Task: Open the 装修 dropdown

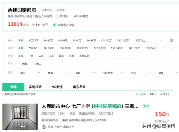Action: click(x=168, y=73)
